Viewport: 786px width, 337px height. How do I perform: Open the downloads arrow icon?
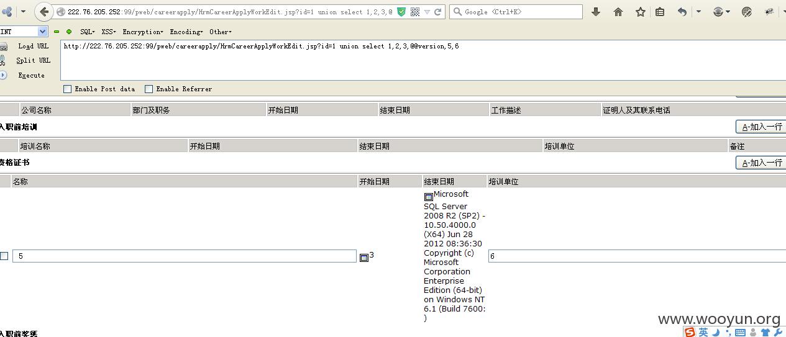tap(596, 12)
